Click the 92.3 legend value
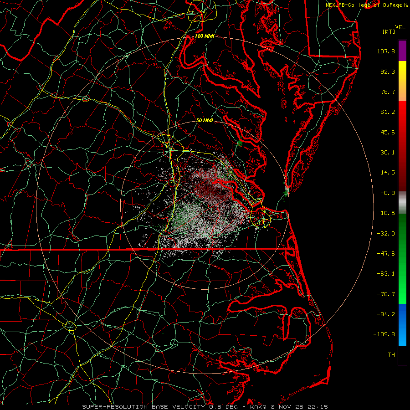This screenshot has width=410, height=410. (388, 72)
